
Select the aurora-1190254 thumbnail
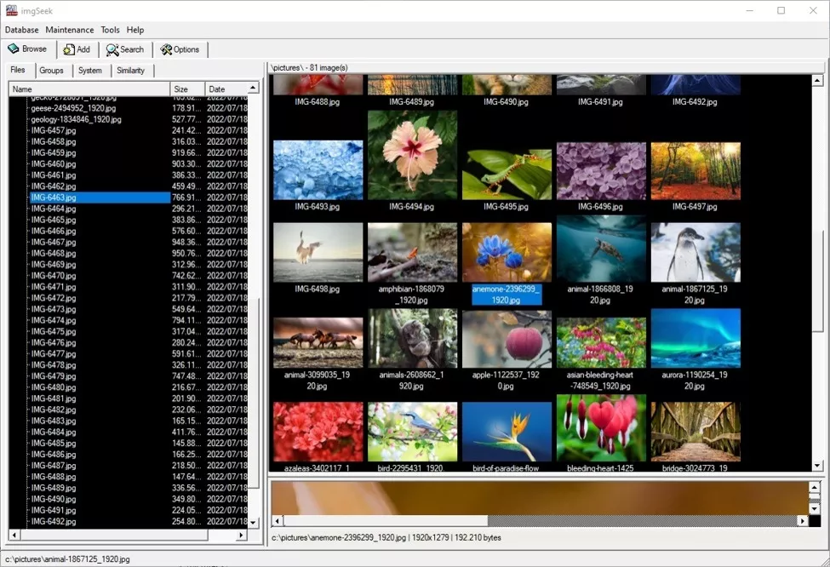coord(695,338)
